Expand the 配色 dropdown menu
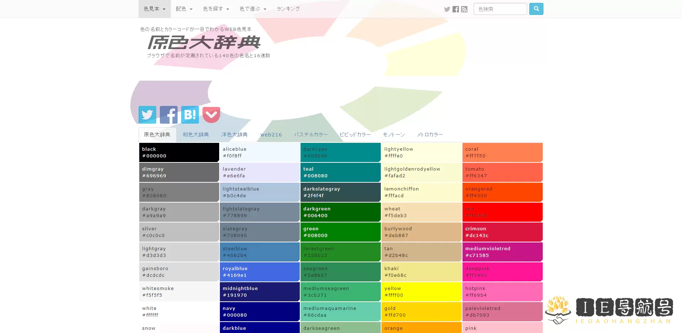This screenshot has width=682, height=333. [x=184, y=9]
